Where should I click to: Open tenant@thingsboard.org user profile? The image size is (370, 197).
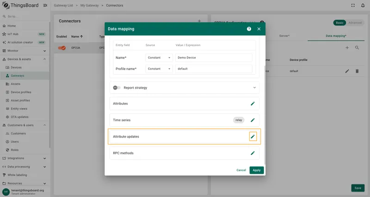(25, 192)
